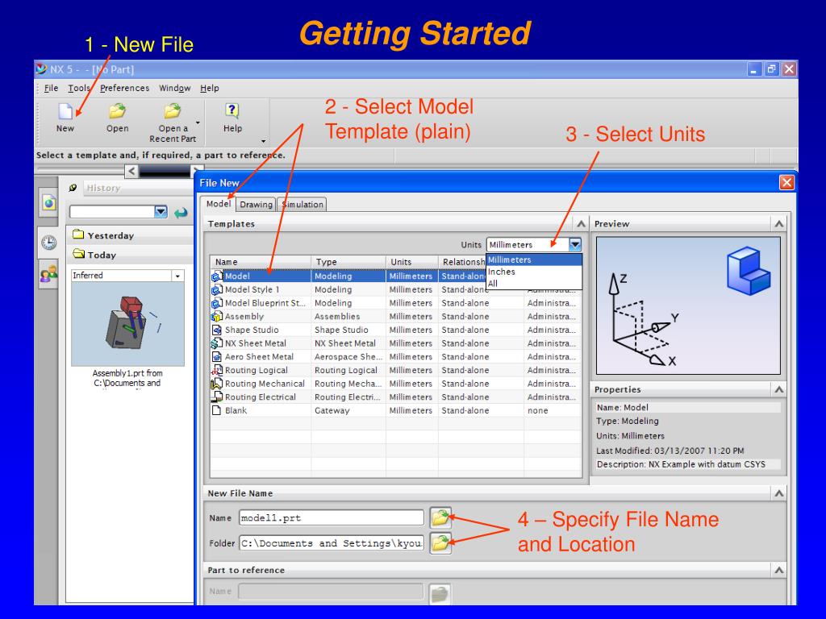Open the Tools menu
The height and width of the screenshot is (619, 826).
click(x=79, y=88)
